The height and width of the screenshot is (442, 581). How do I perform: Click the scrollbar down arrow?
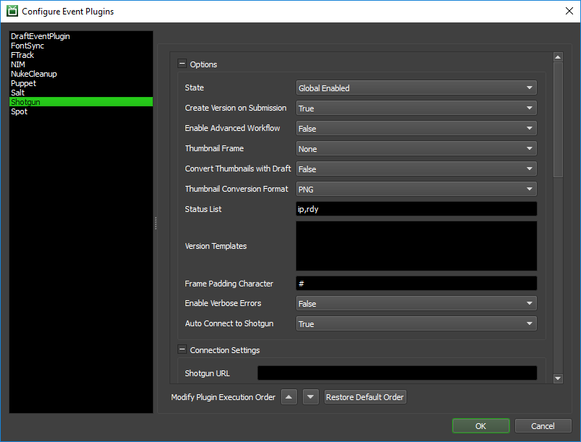point(557,378)
